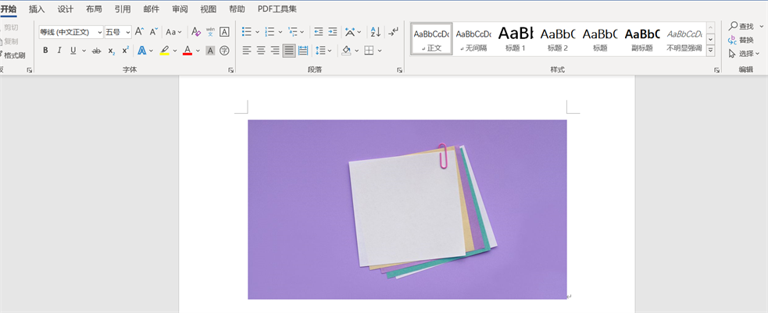Toggle bold formatting
Viewport: 768px width, 313px height.
45,51
